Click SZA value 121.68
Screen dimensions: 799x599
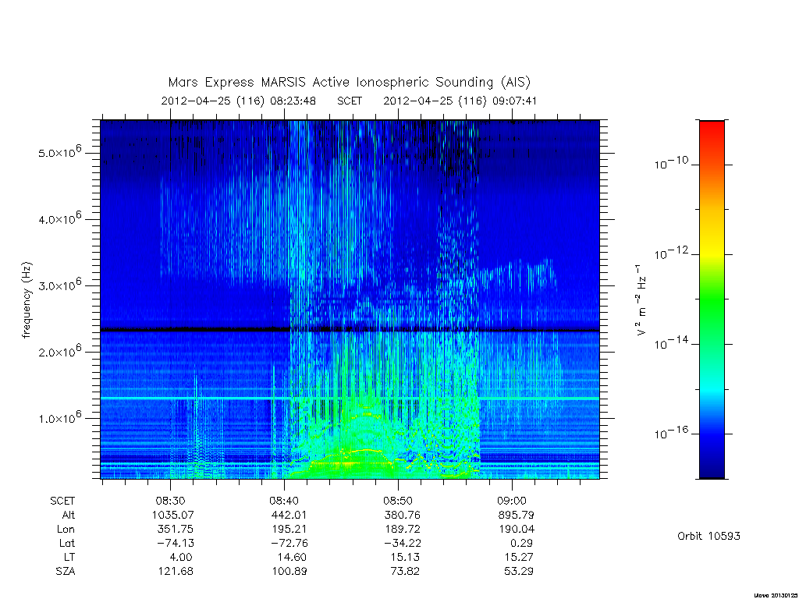[x=176, y=572]
